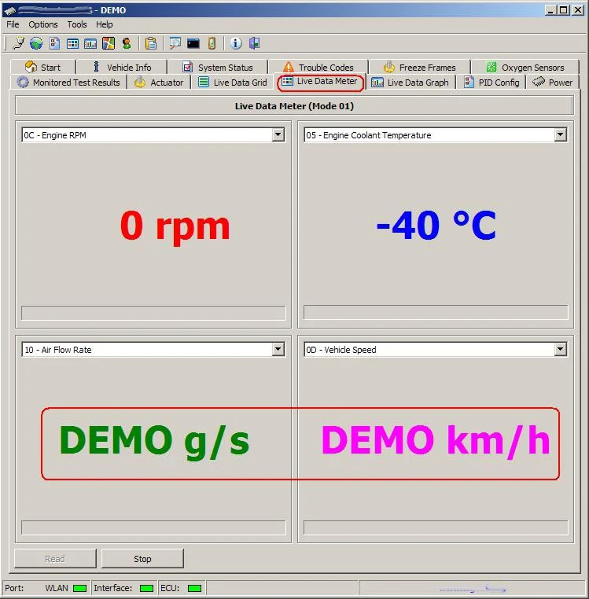Screen dimensions: 589x599
Task: Click the '05 - Engine Coolant Temperature' combo field
Action: 436,135
